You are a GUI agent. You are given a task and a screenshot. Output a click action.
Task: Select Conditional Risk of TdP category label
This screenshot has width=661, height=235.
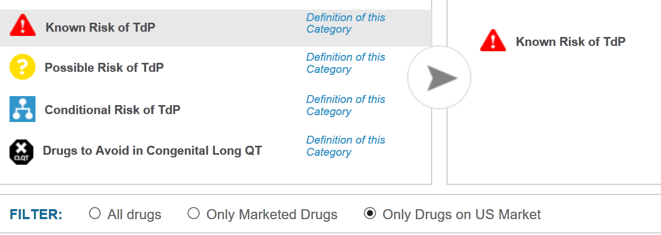[x=112, y=110]
